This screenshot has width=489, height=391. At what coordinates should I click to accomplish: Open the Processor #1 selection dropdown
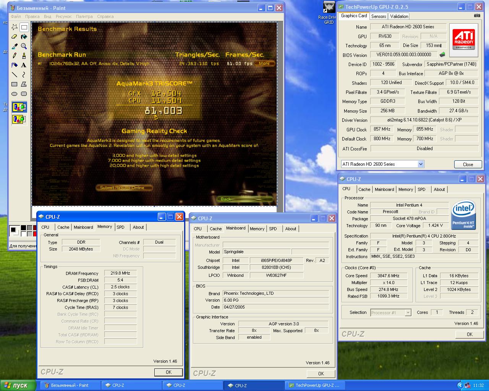tap(408, 312)
